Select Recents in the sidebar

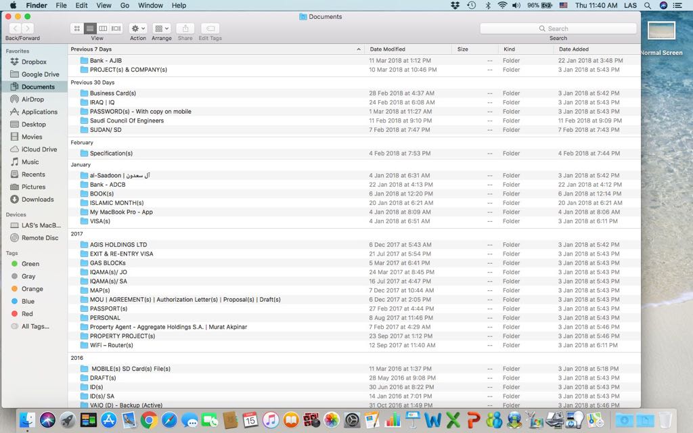(x=35, y=175)
